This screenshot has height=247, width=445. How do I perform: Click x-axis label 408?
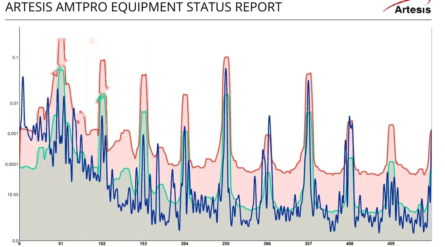pos(350,244)
